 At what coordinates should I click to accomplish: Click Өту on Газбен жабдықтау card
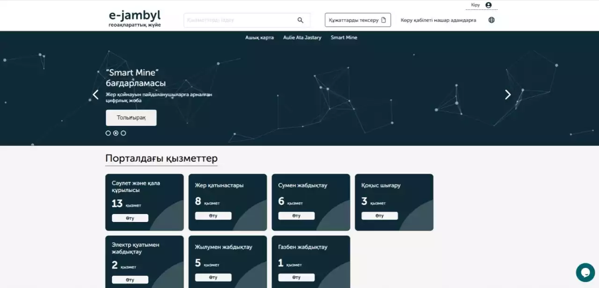pyautogui.click(x=296, y=278)
